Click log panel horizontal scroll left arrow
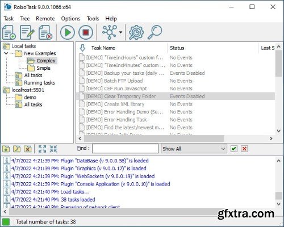Screen dimensions: 284x227 [x=5, y=212]
